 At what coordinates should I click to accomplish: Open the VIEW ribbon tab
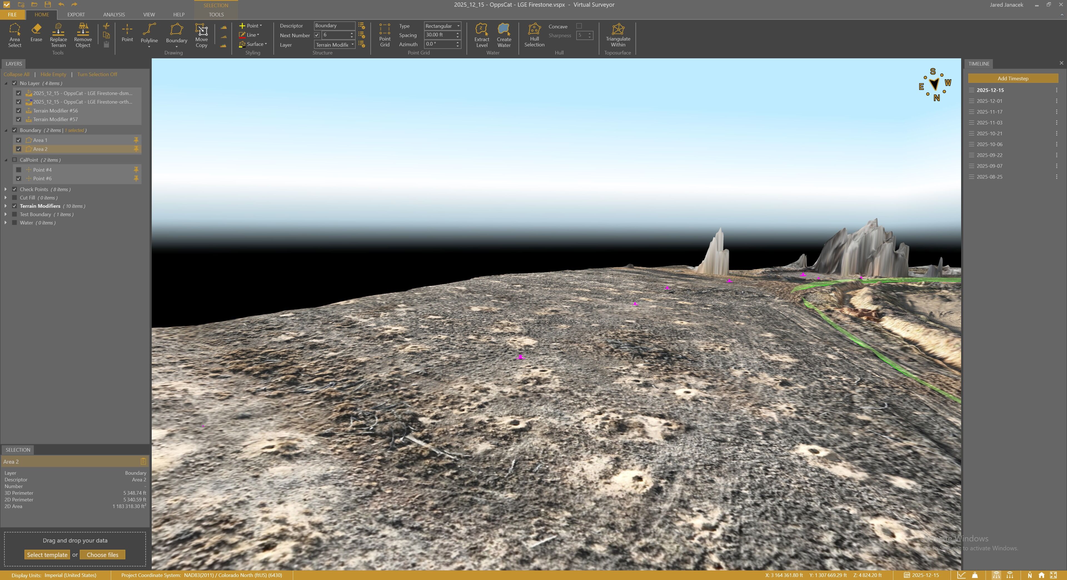(149, 14)
